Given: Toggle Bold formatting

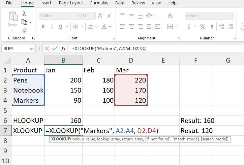Looking at the screenshot, I should pos(43,27).
